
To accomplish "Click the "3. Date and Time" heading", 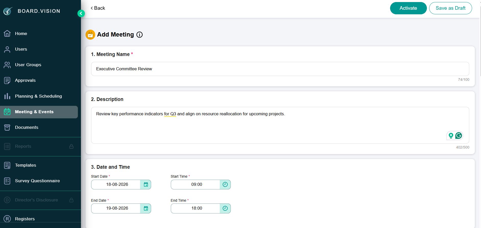I will (x=111, y=167).
